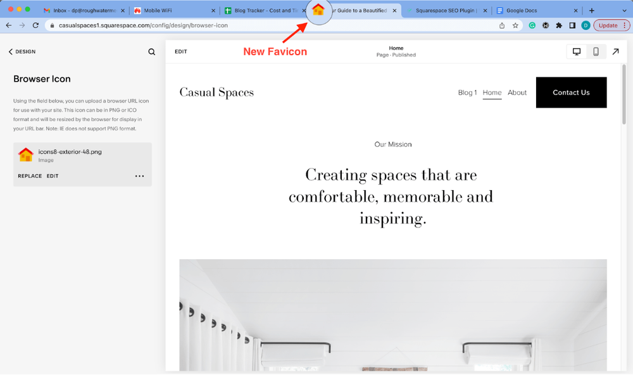Open the Chrome side panel icon
Image resolution: width=633 pixels, height=375 pixels.
572,26
